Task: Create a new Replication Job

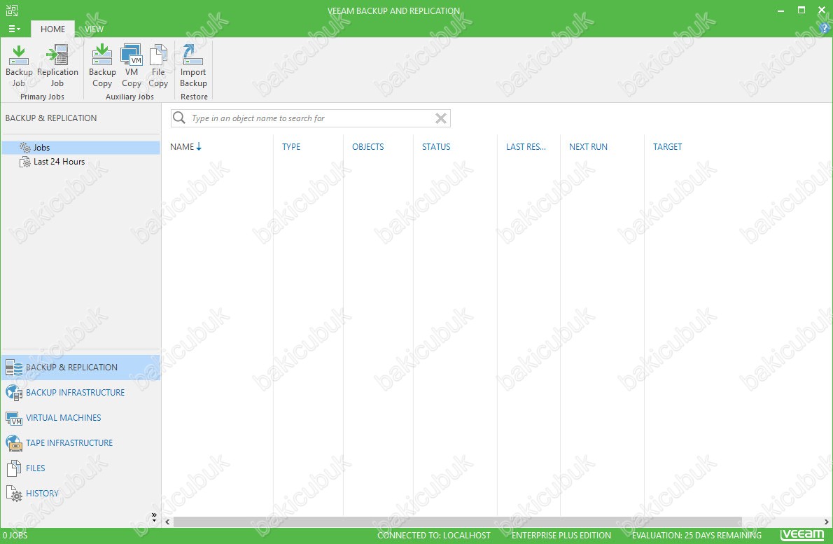Action: [x=57, y=67]
